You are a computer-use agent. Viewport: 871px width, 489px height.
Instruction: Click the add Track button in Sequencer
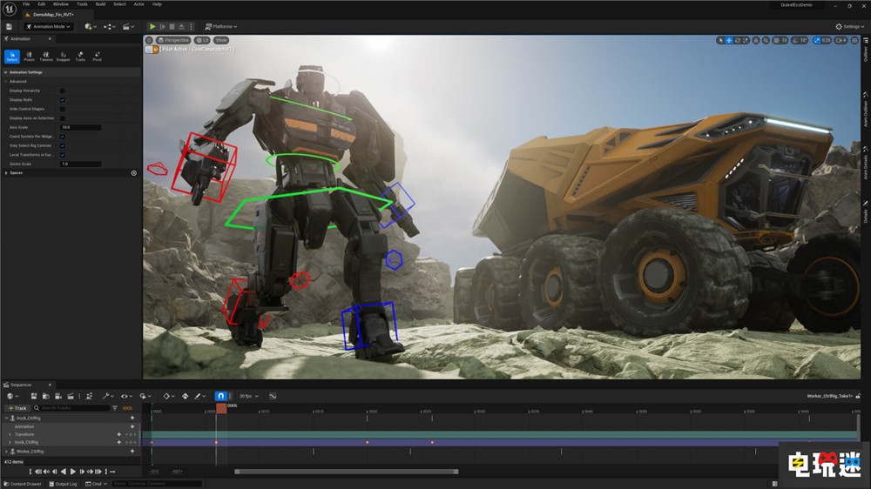[x=17, y=408]
